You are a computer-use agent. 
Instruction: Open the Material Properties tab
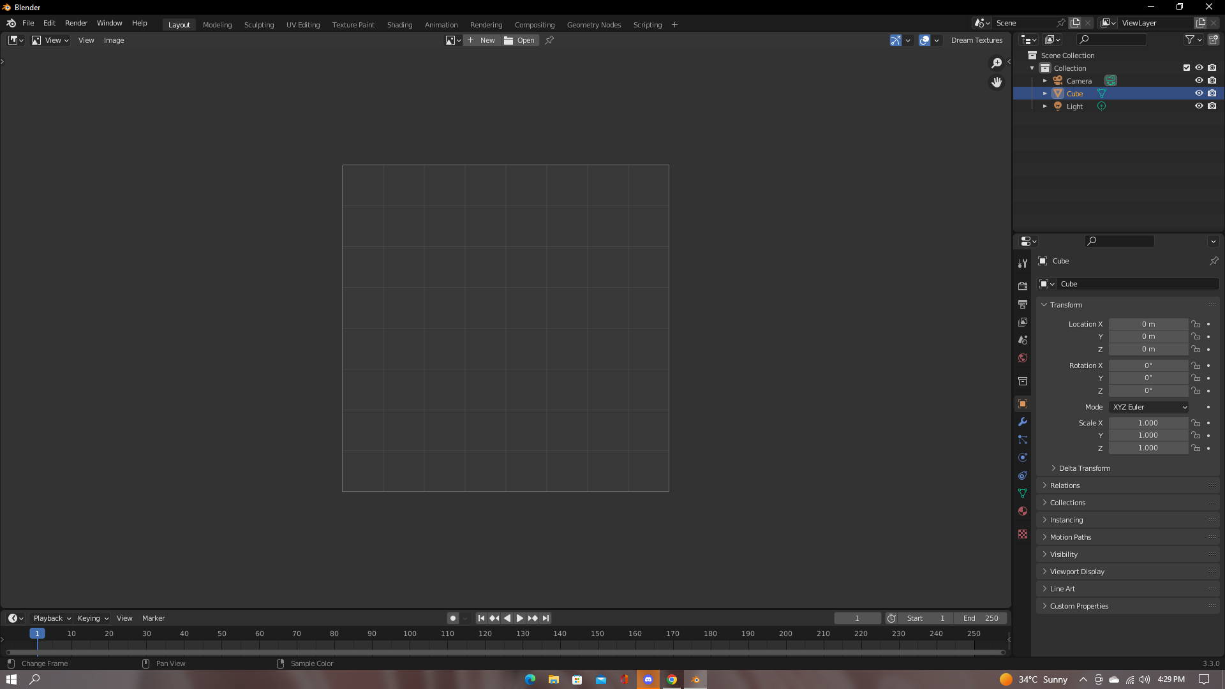pos(1022,511)
